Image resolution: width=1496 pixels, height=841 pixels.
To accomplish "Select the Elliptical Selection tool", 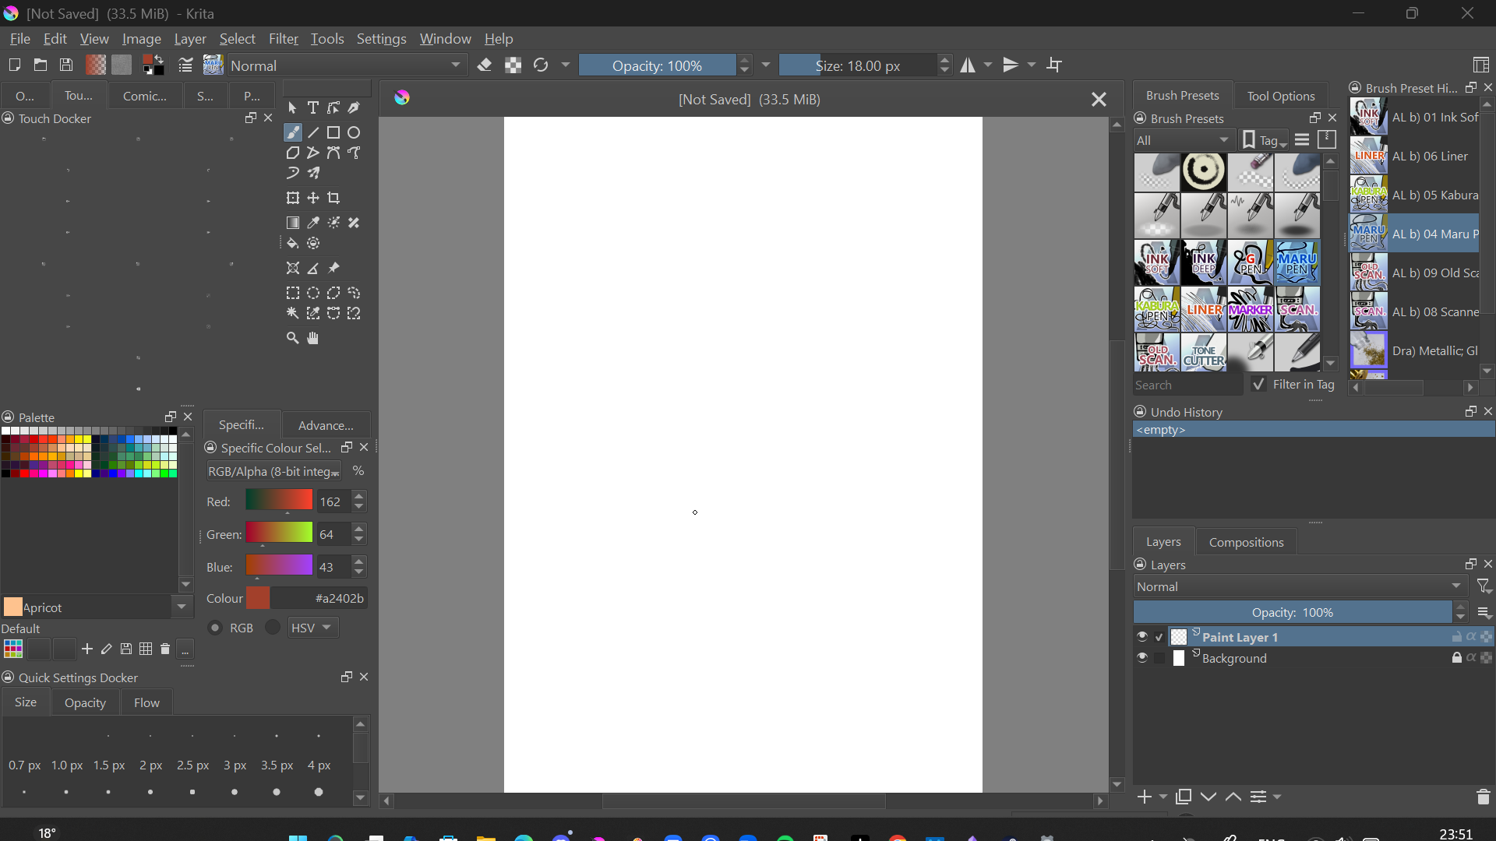I will [x=313, y=294].
